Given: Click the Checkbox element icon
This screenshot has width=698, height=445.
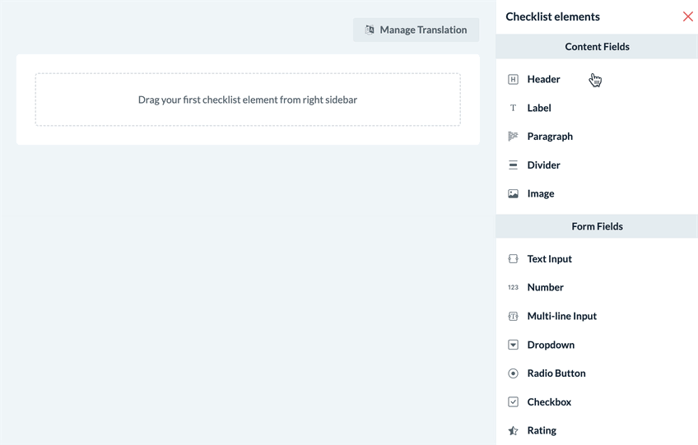Looking at the screenshot, I should (x=513, y=402).
